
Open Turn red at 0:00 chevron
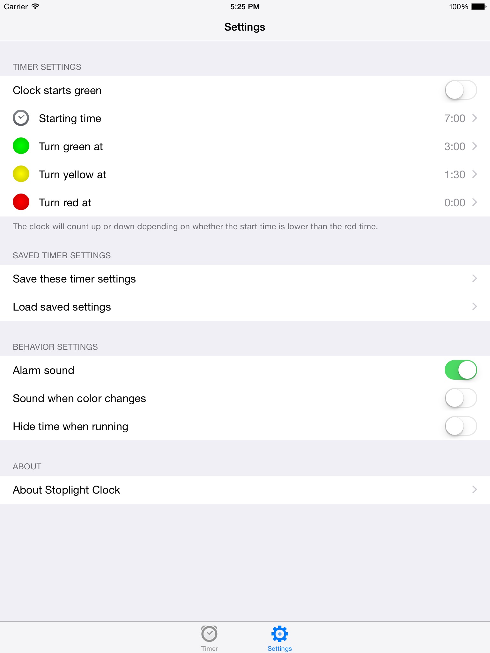(474, 202)
